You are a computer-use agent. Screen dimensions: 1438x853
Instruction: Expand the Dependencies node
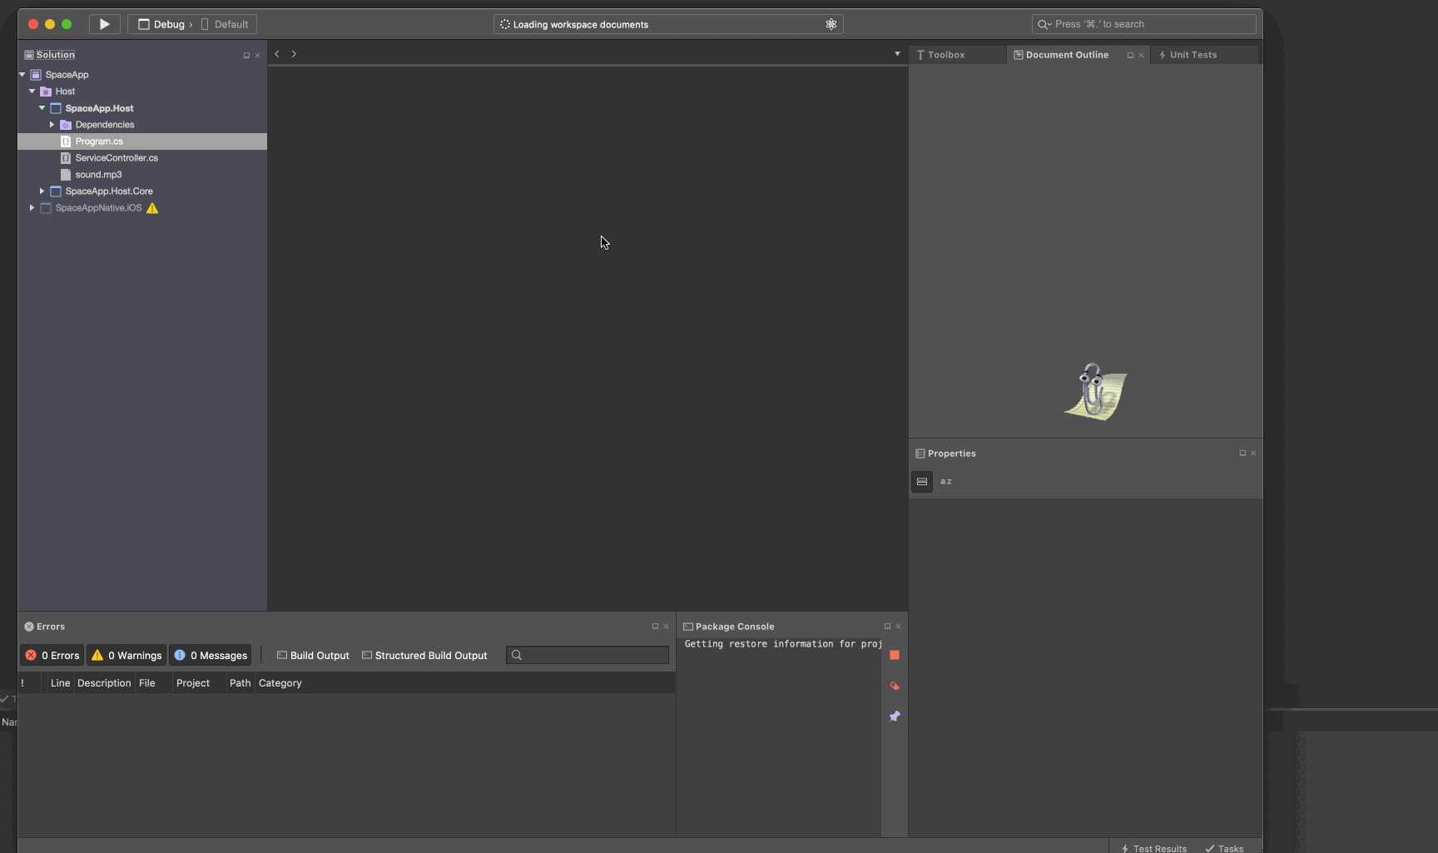(x=52, y=124)
